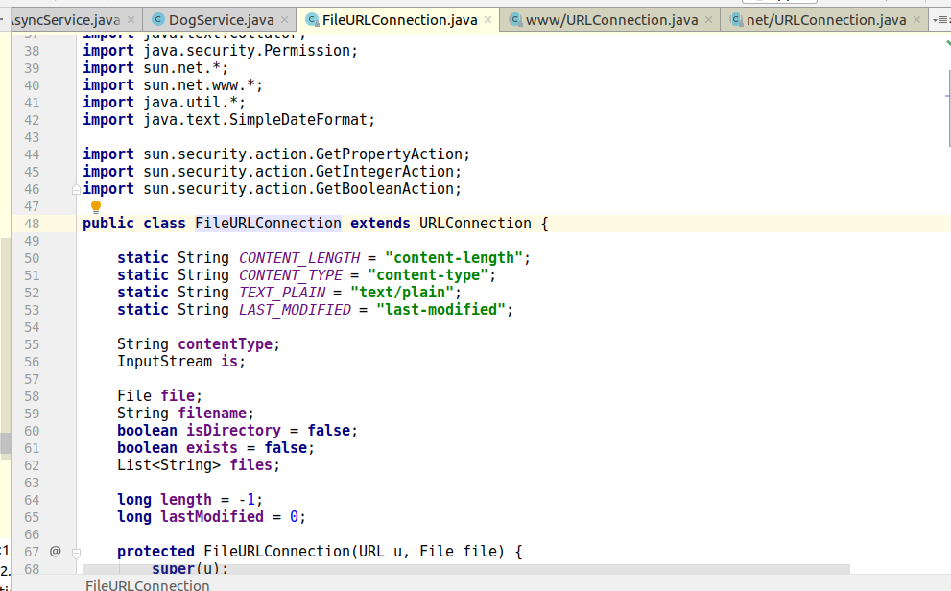Viewport: 951px width, 591px height.
Task: Click GetPropertyAction in the import on line 44
Action: click(x=389, y=154)
